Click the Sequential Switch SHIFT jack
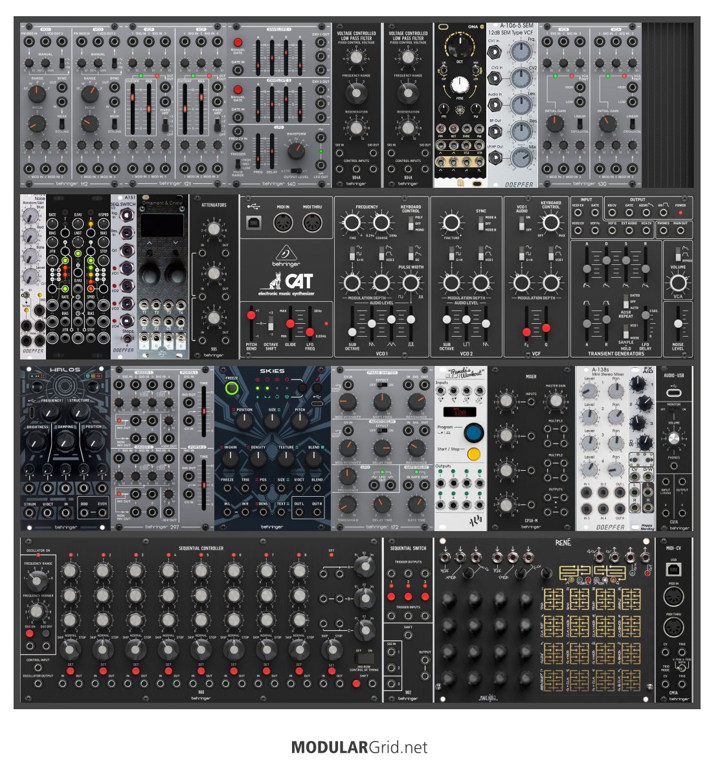This screenshot has width=720, height=761. click(408, 635)
